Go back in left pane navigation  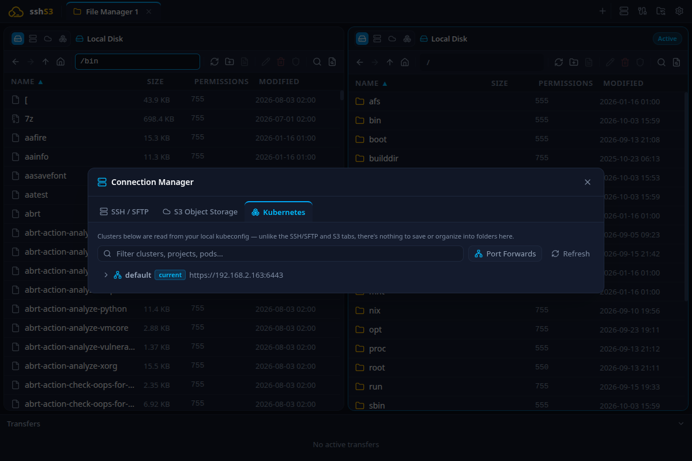16,62
